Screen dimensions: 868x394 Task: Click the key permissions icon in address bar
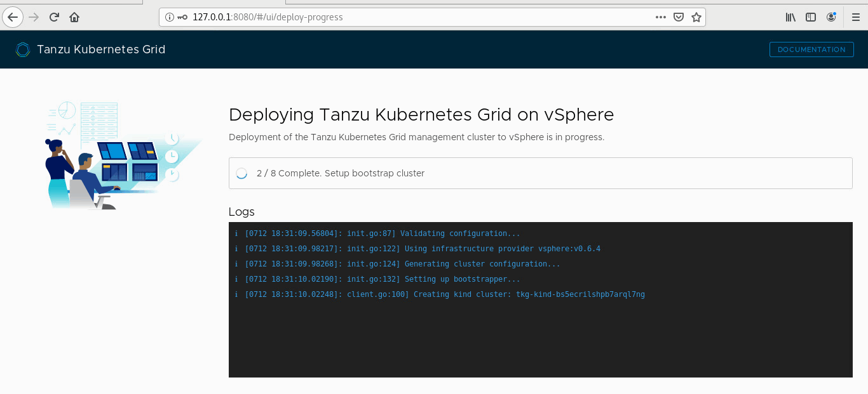pos(182,17)
